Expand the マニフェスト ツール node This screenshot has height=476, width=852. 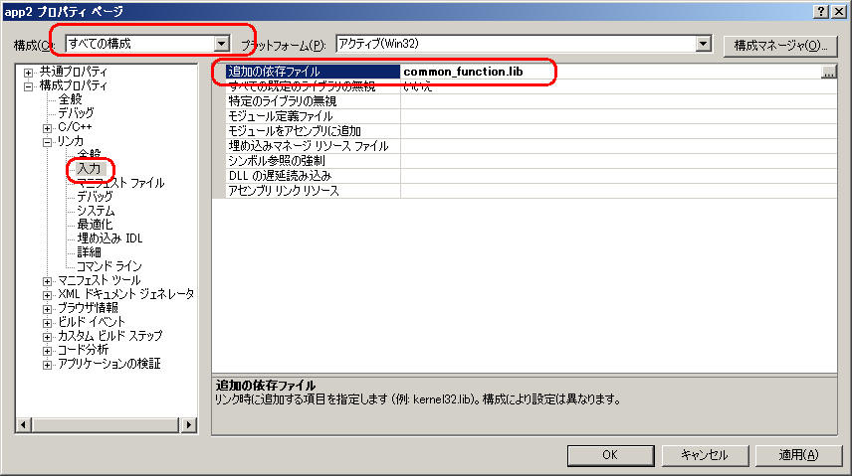tap(48, 281)
